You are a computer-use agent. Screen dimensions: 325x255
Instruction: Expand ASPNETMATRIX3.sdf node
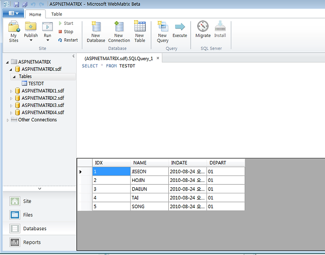11,106
